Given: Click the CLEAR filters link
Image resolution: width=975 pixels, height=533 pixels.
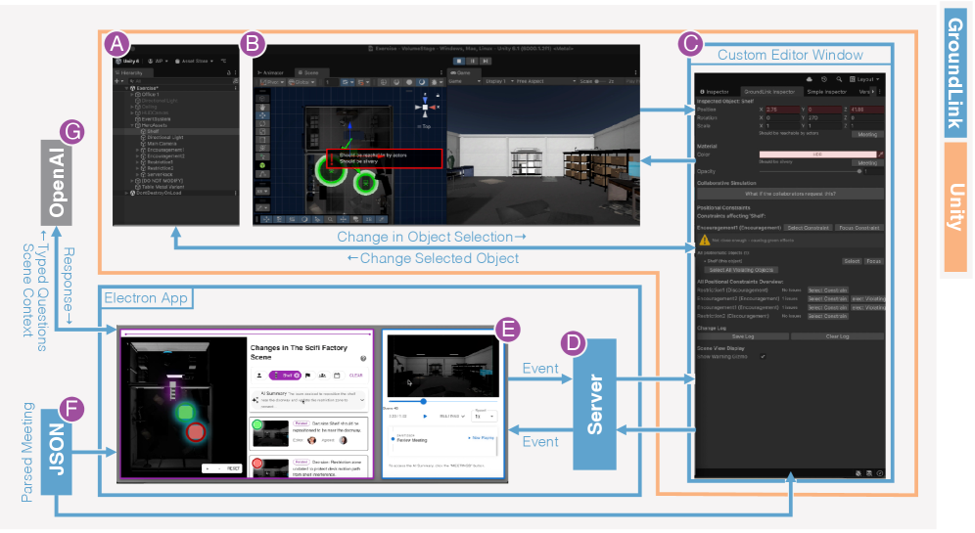Looking at the screenshot, I should pos(355,376).
